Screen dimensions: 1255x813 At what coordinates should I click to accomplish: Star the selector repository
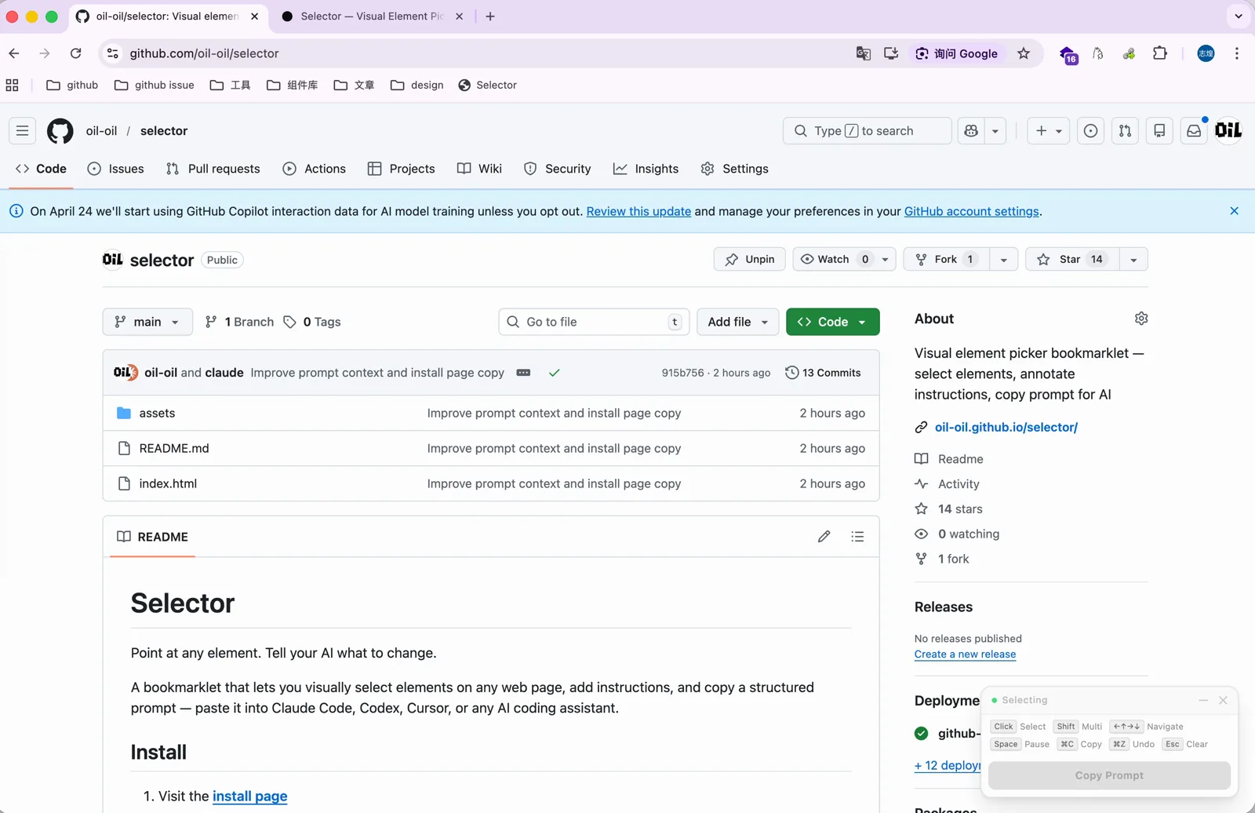pos(1071,260)
